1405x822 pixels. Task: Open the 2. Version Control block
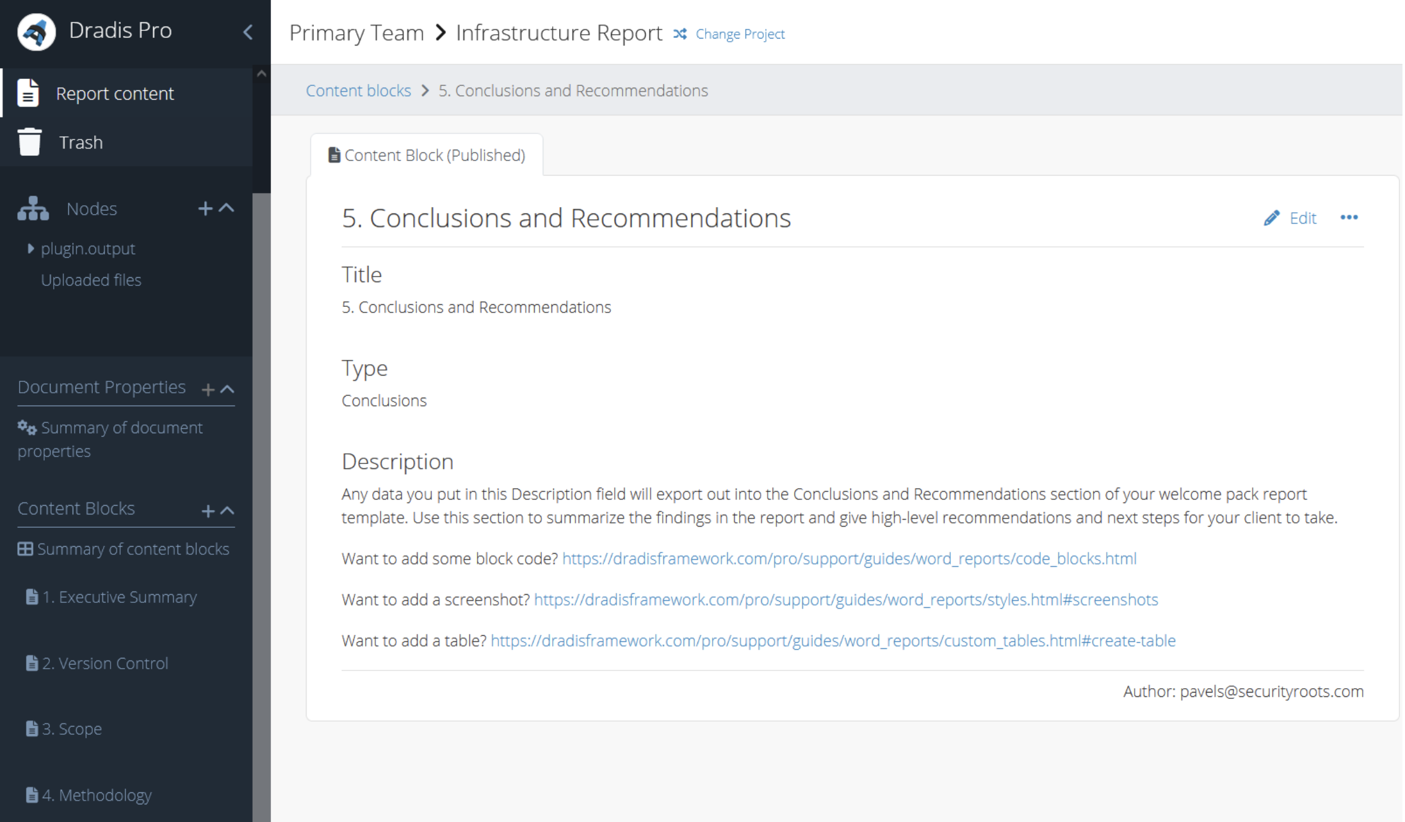[105, 664]
